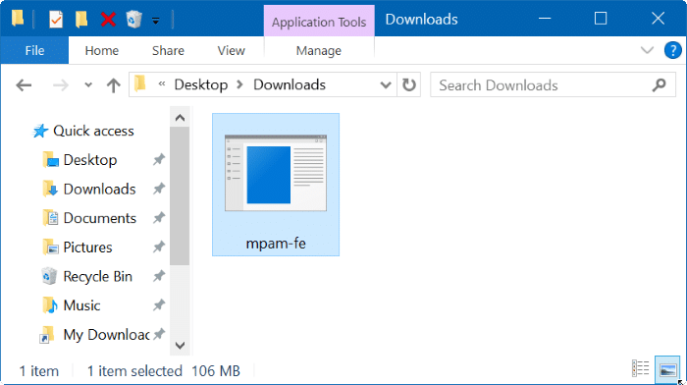The height and width of the screenshot is (385, 687).
Task: Click the Search Downloads input field
Action: [x=553, y=84]
